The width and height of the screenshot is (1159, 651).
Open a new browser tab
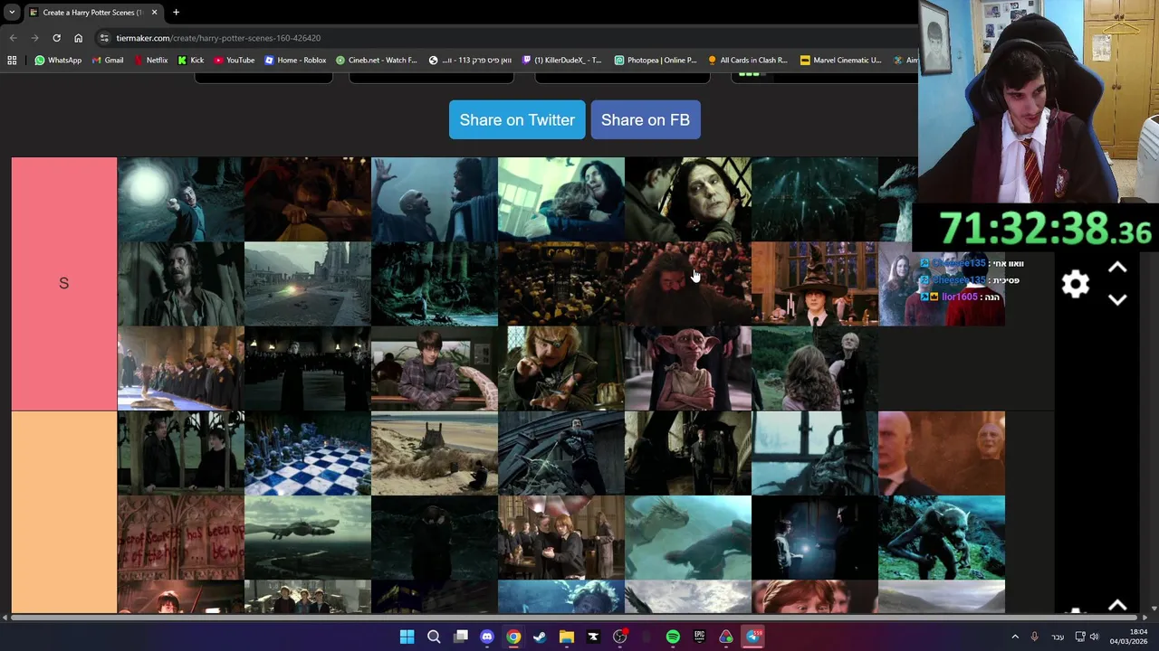tap(176, 12)
